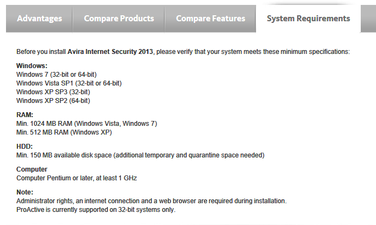Click the Min. 1024 MB RAM line
The height and width of the screenshot is (225, 376).
[87, 124]
